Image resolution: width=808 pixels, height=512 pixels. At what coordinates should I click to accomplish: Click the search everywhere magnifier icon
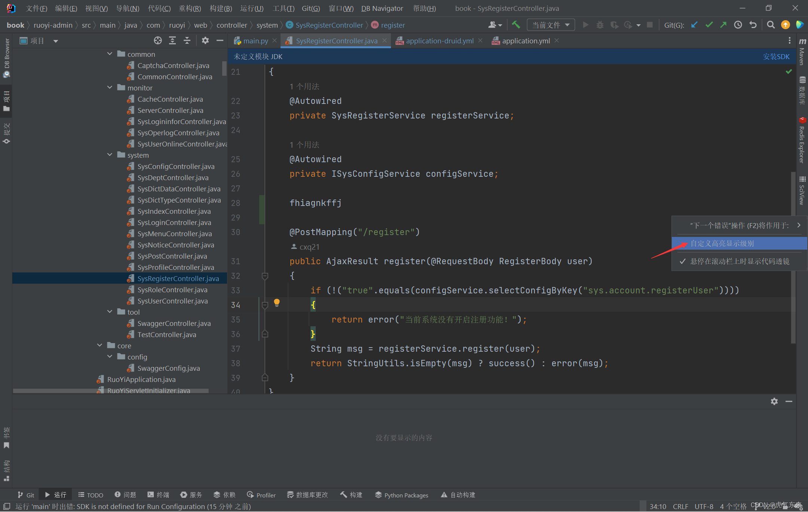click(771, 25)
